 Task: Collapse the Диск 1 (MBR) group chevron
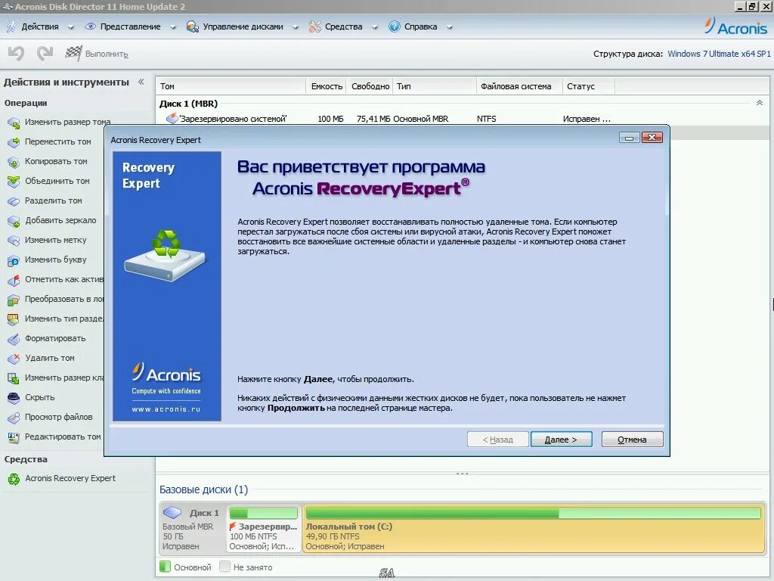(x=760, y=103)
